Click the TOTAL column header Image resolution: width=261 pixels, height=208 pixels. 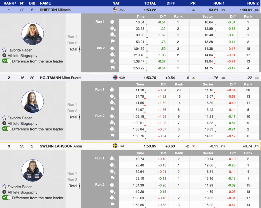pyautogui.click(x=150, y=3)
